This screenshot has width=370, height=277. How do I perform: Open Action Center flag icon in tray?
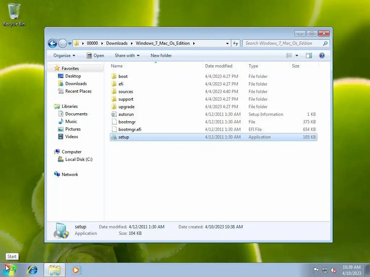pyautogui.click(x=316, y=270)
